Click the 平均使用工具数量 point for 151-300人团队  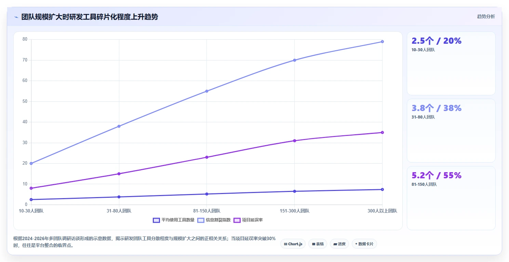coord(294,191)
